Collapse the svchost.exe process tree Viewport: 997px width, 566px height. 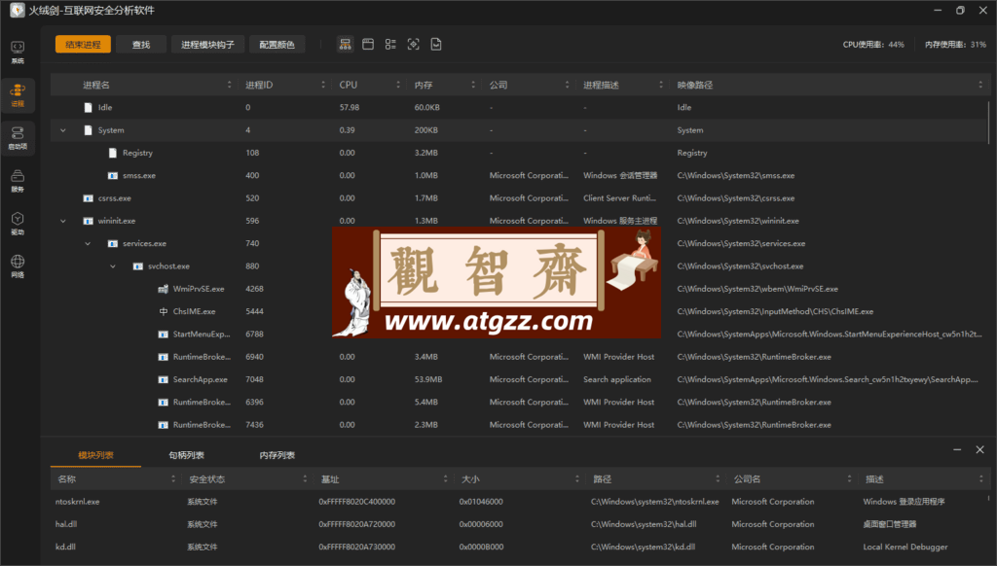(x=113, y=266)
